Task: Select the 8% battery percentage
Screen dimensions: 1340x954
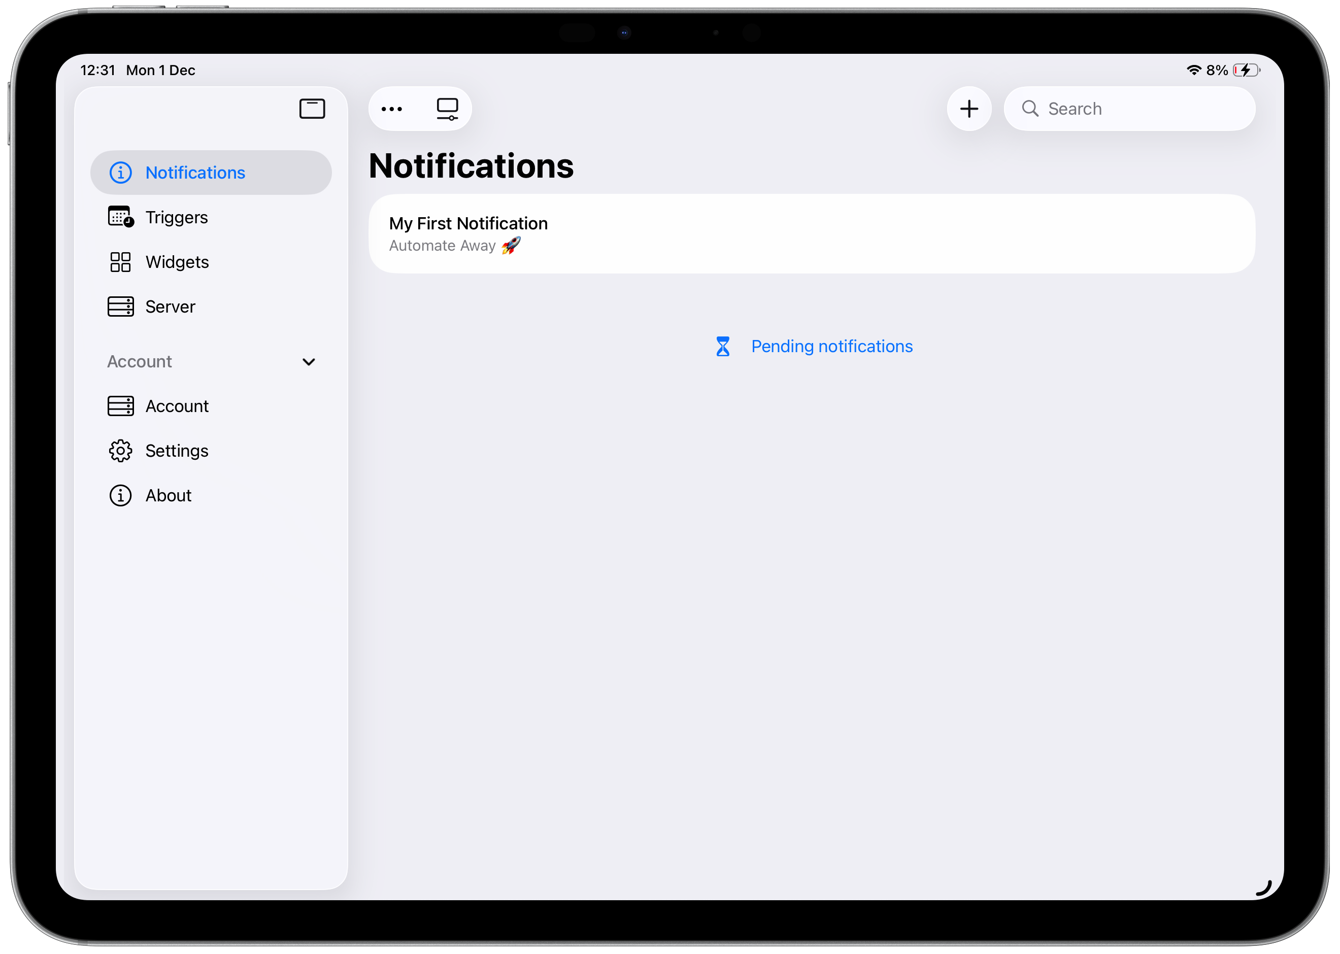Action: (1217, 70)
